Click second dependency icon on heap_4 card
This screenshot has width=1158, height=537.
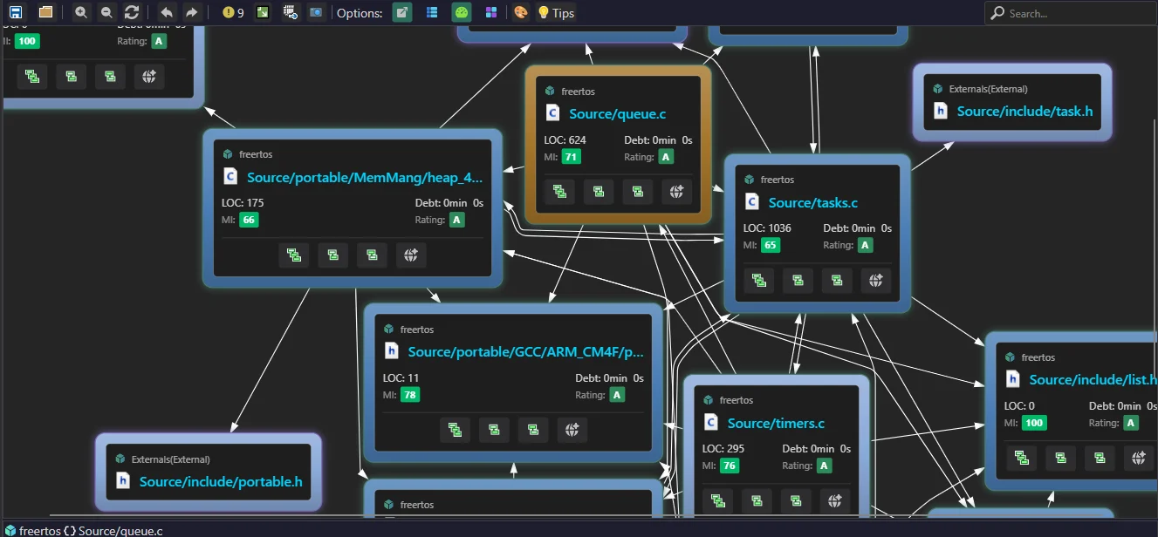[x=333, y=255]
